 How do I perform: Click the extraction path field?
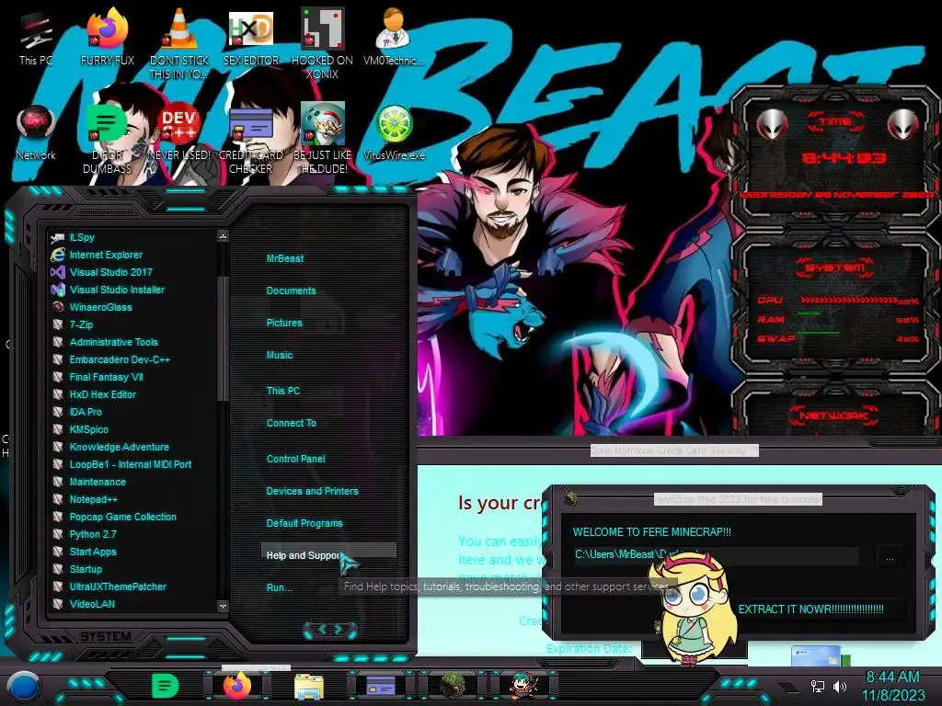click(716, 555)
